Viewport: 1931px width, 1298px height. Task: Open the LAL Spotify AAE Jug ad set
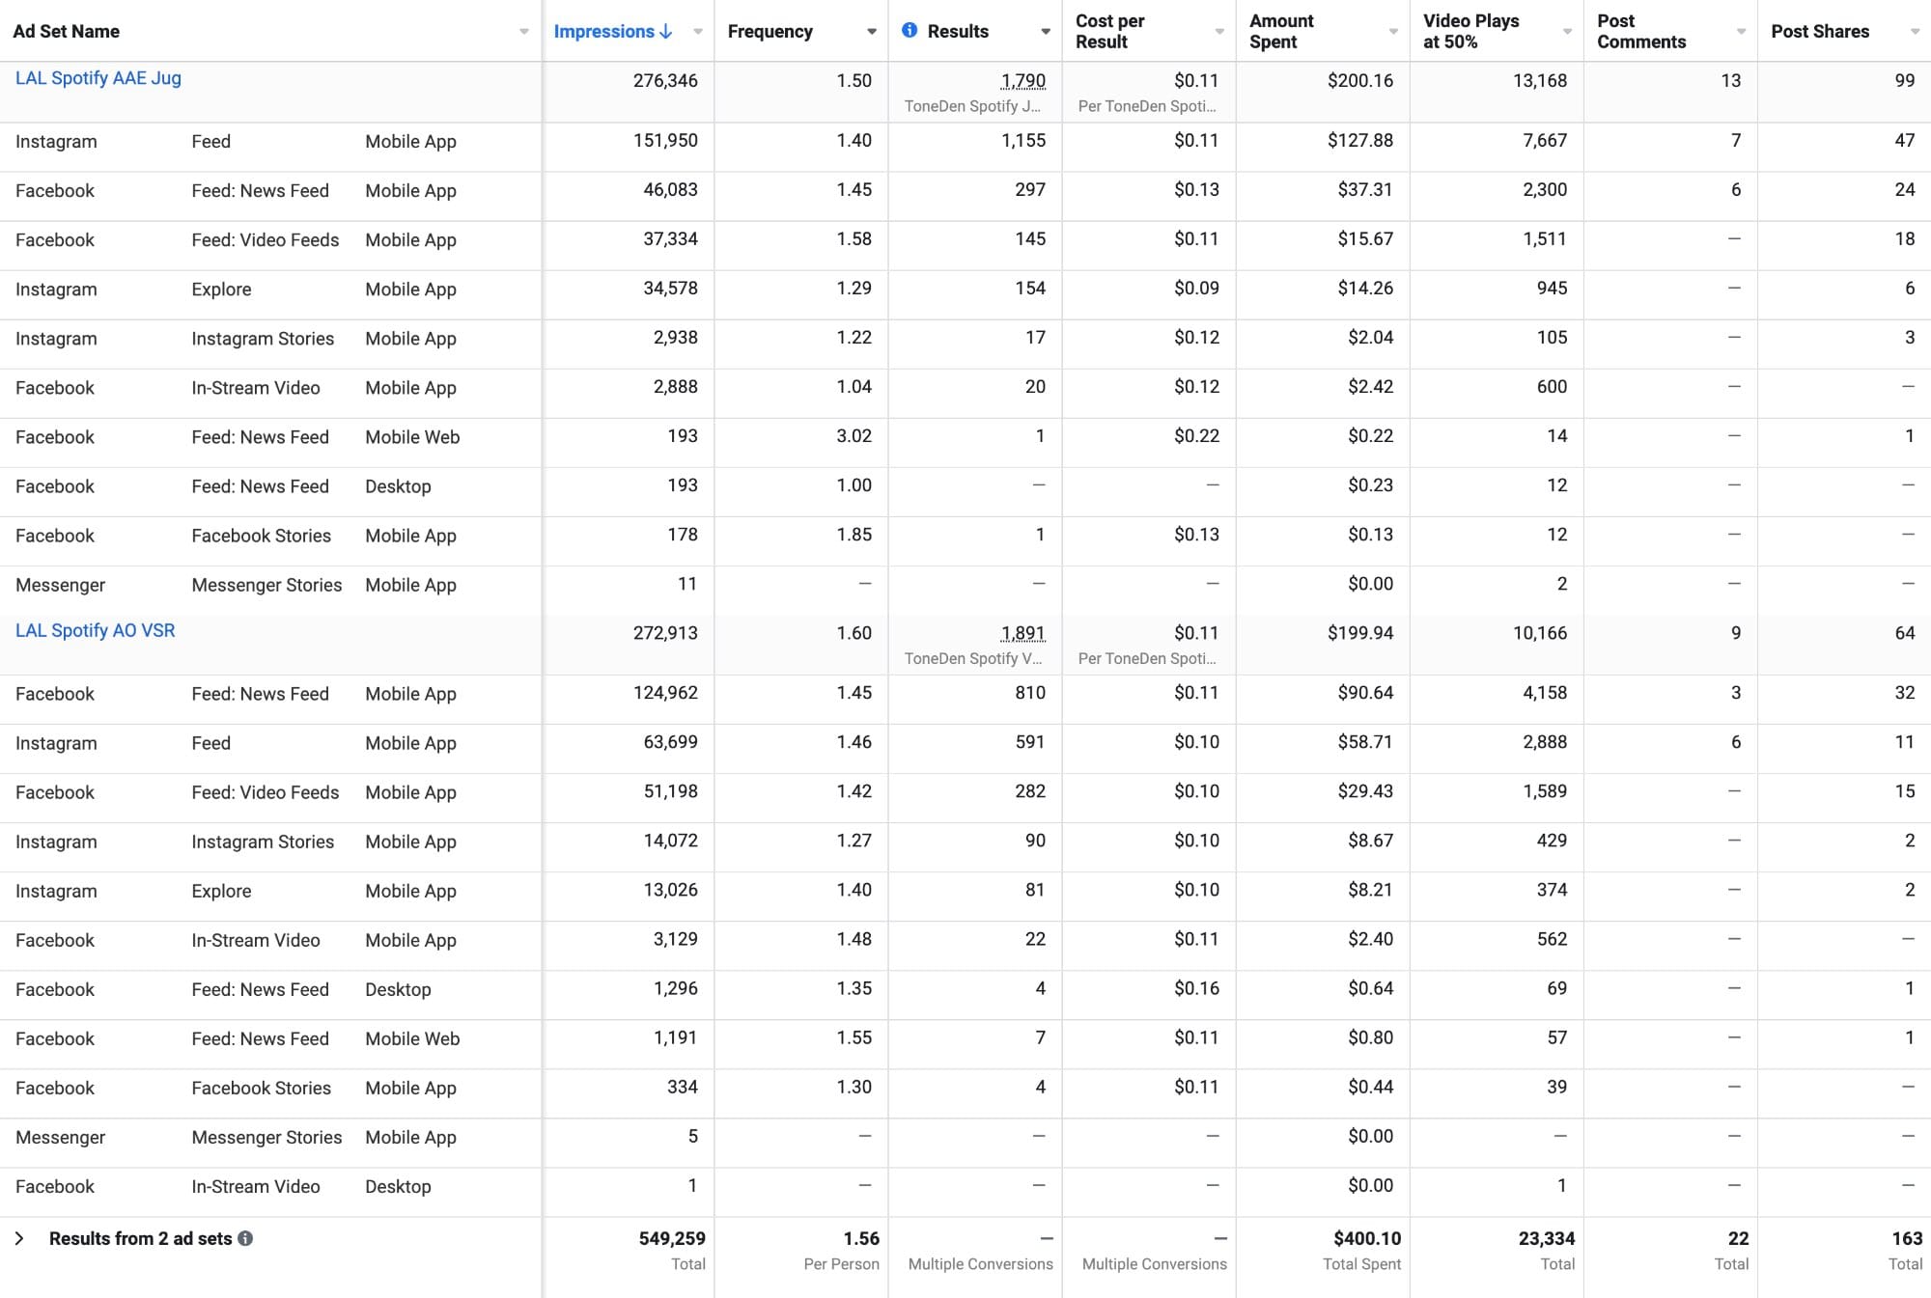point(98,78)
